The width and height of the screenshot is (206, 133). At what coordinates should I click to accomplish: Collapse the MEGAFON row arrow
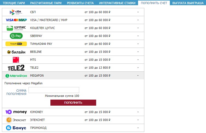point(138,76)
